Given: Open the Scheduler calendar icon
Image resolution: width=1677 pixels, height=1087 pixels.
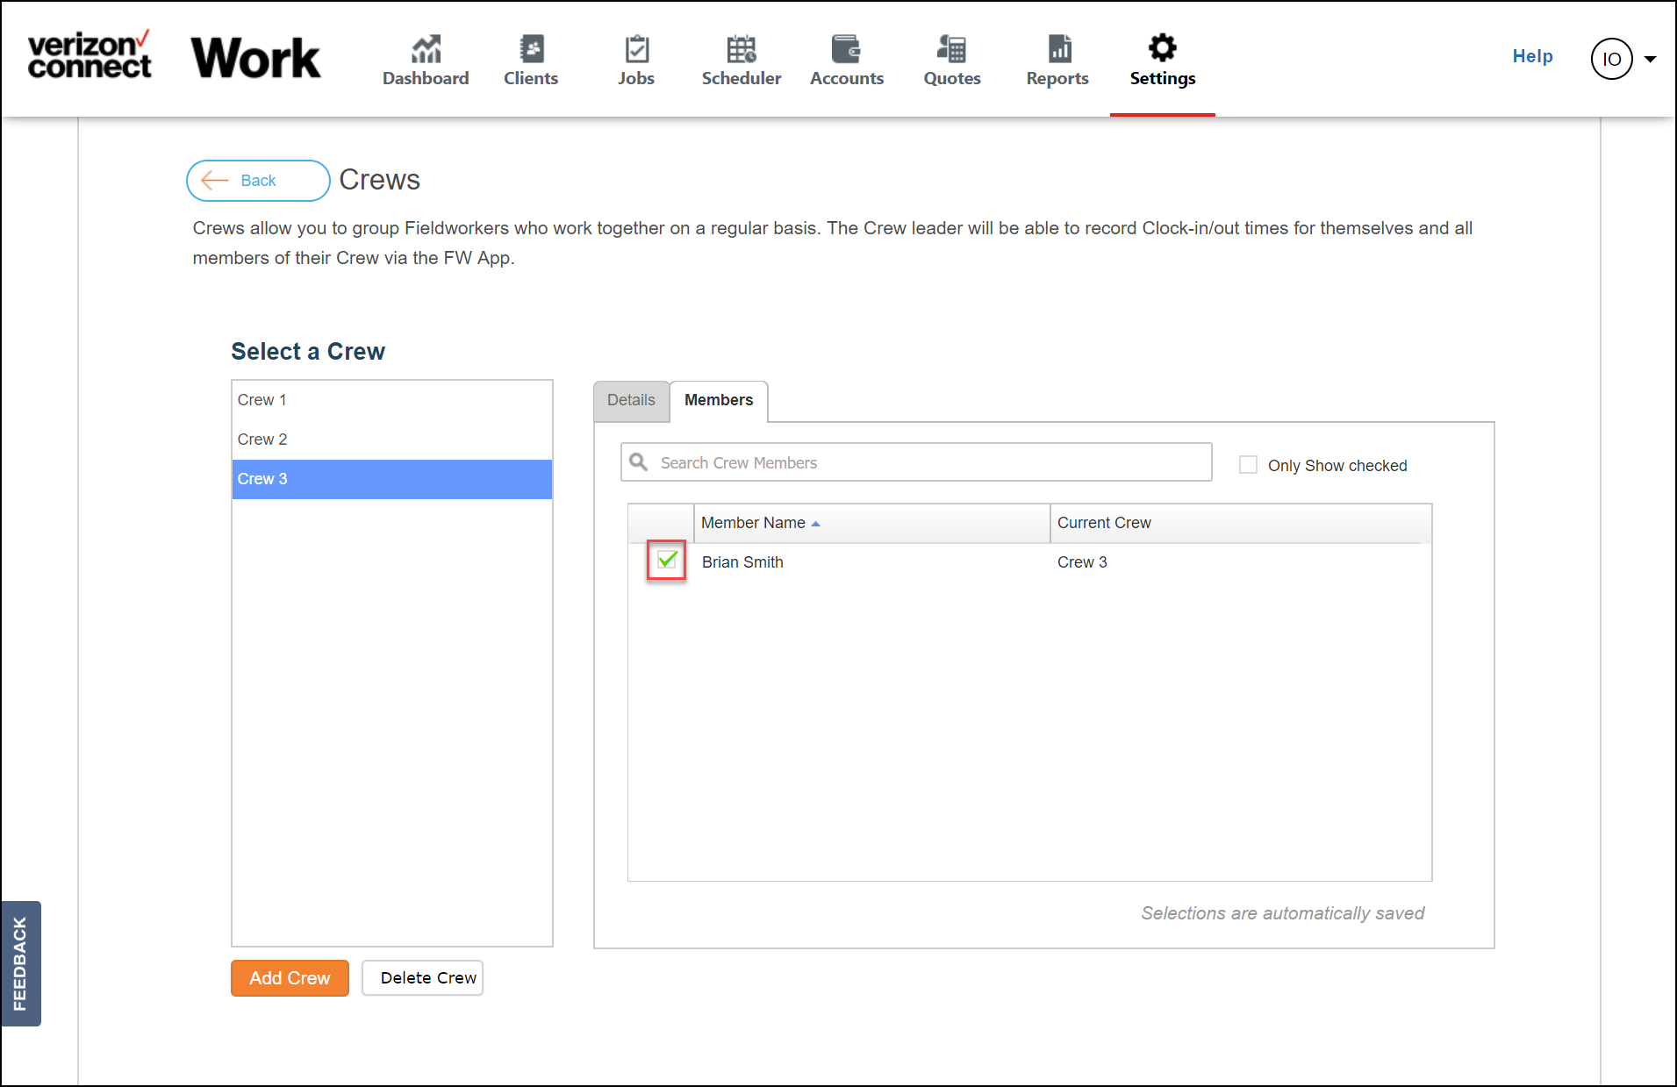Looking at the screenshot, I should (742, 48).
